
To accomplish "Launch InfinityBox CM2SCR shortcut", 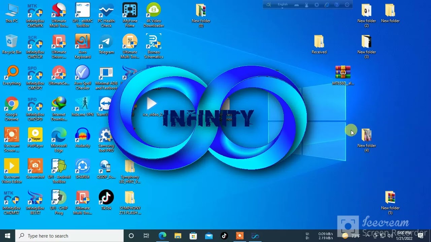I will [x=35, y=47].
